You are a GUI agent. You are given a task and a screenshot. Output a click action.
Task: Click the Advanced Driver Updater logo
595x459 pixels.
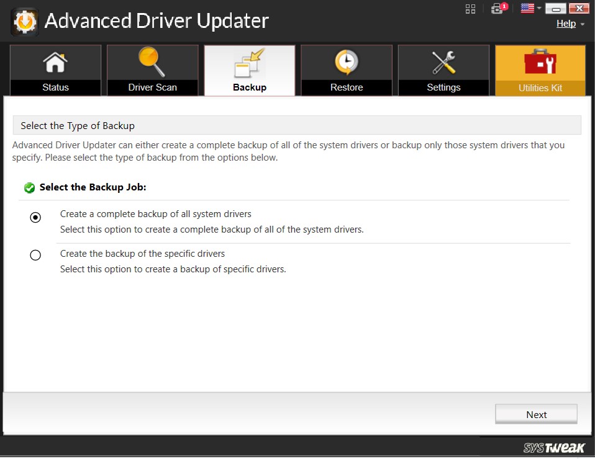24,20
